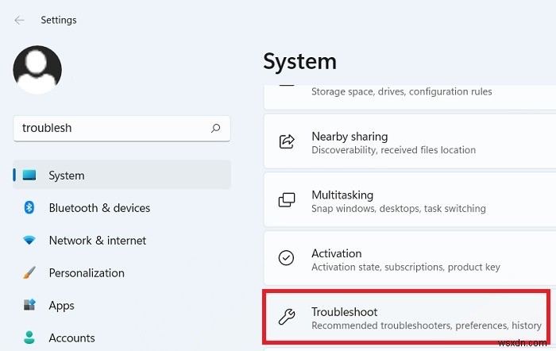The height and width of the screenshot is (351, 556).
Task: Open the Accounts settings section
Action: 71,338
